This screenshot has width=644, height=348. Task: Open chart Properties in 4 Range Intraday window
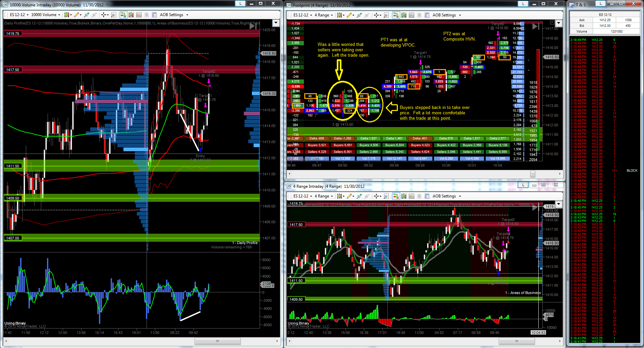pos(427,196)
